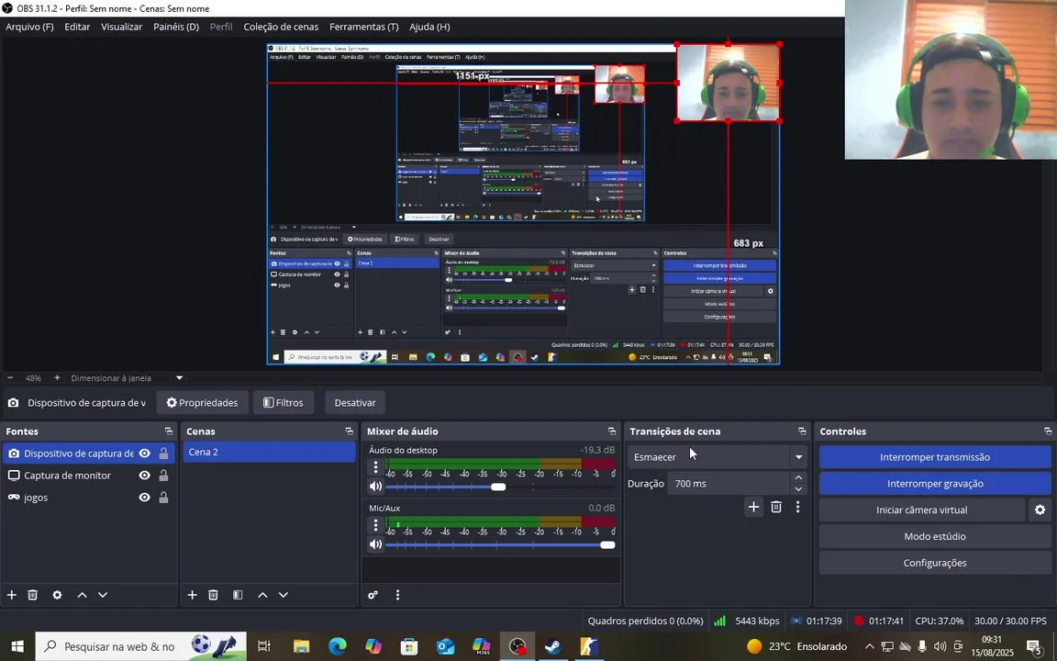Remove selected source with Fontes trash icon

(32, 595)
